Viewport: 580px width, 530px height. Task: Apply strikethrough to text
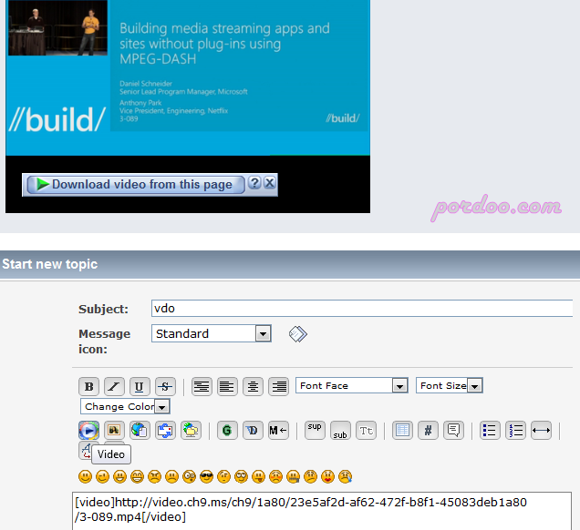[165, 386]
